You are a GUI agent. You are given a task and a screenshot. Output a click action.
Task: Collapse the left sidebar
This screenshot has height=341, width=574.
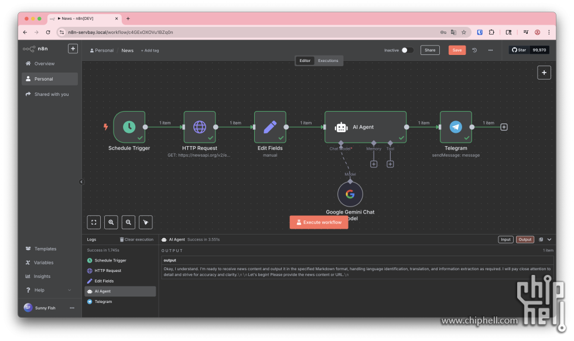(x=81, y=182)
